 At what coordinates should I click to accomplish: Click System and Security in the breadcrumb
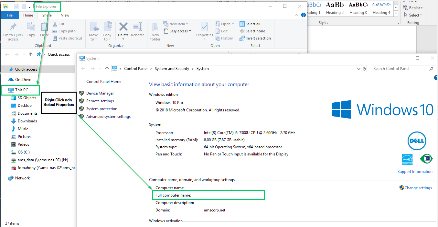pyautogui.click(x=172, y=69)
